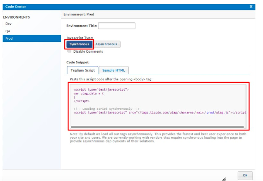263x181 pixels.
Task: Click the 'var utag_data = {' code line
Action: tap(89, 94)
